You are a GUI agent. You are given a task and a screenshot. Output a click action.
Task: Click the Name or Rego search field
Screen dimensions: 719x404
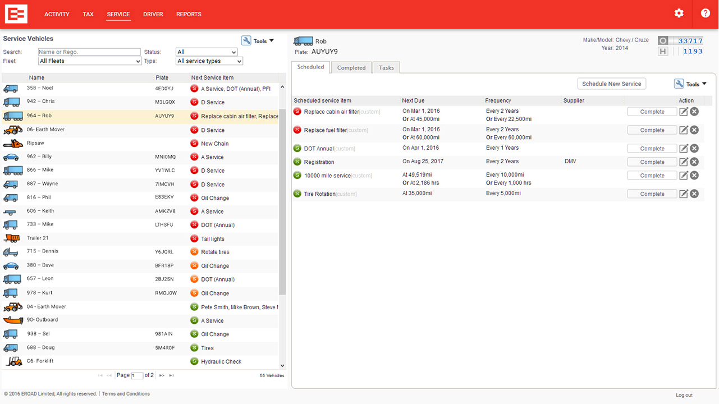(89, 52)
